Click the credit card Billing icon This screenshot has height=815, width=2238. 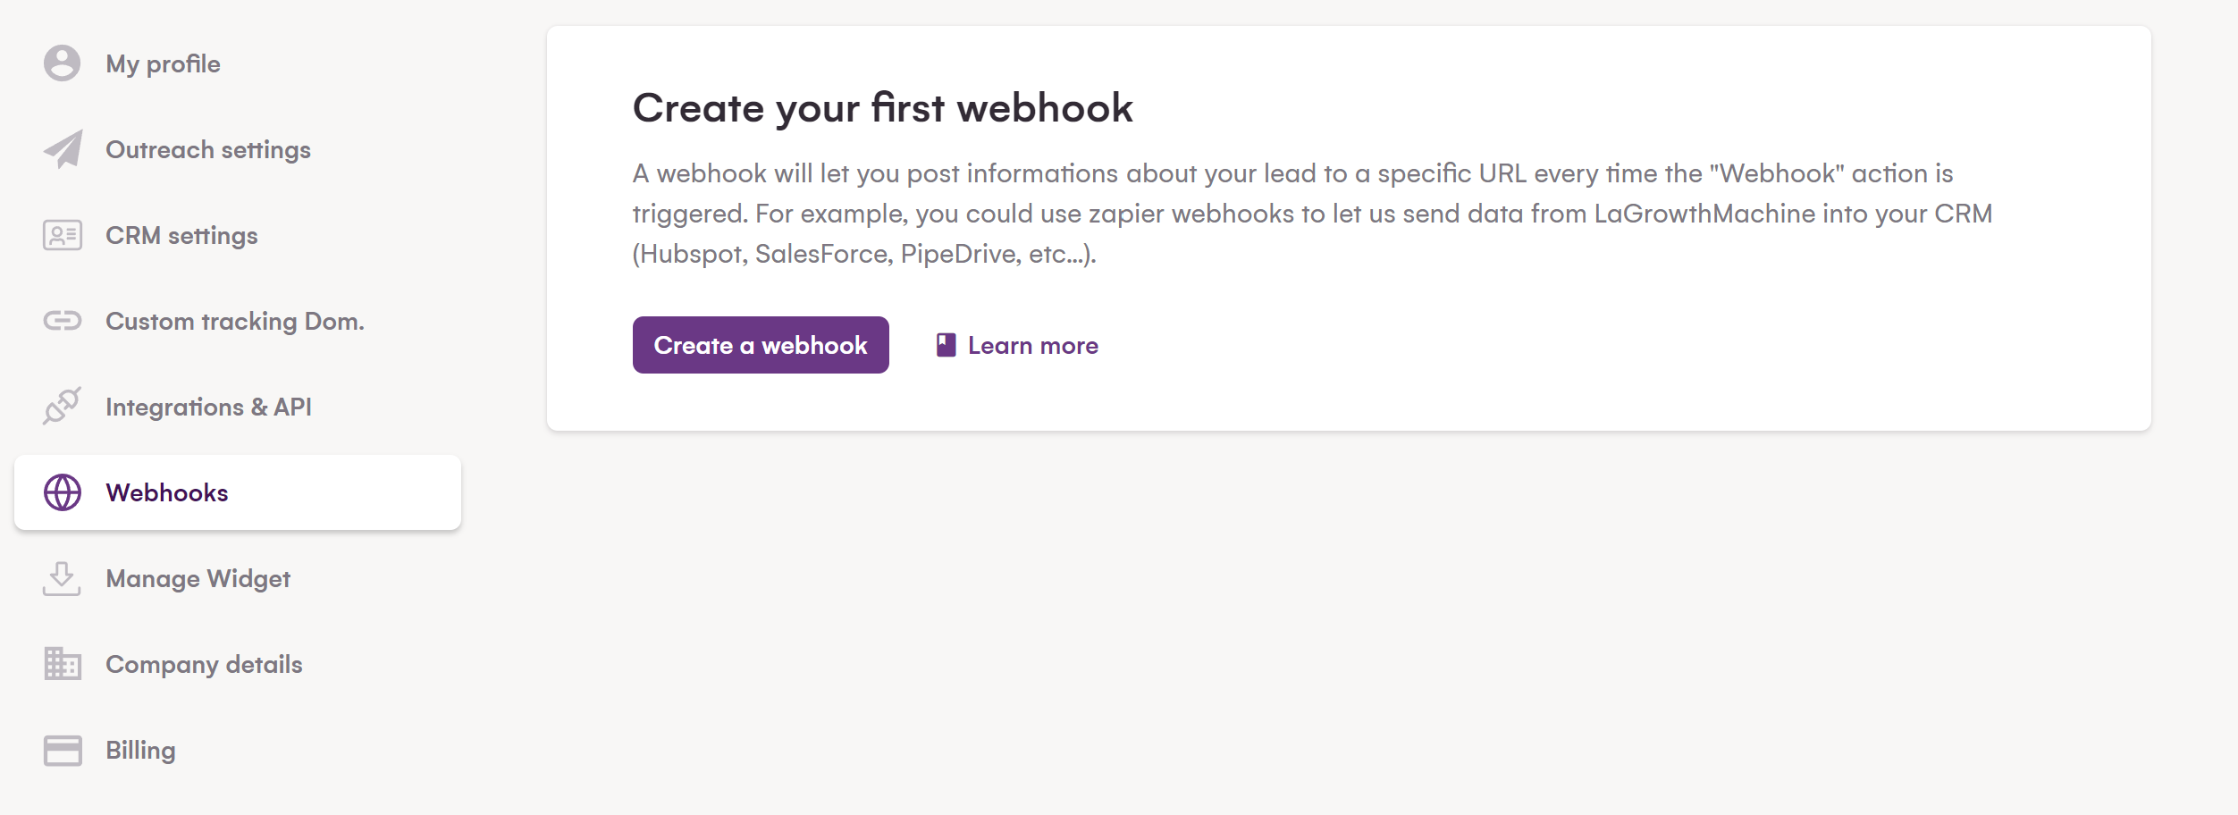[x=62, y=750]
